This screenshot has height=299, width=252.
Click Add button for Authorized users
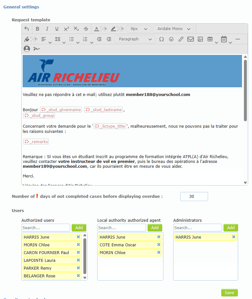[79, 228]
